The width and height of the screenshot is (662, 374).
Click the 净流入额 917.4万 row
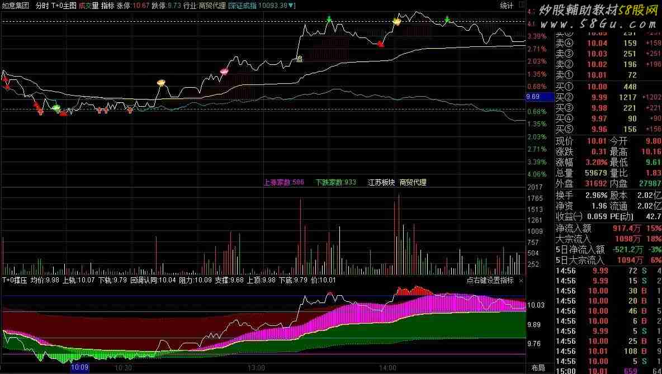coord(608,228)
